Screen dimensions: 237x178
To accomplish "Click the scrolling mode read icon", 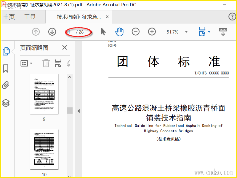I will 223,32.
